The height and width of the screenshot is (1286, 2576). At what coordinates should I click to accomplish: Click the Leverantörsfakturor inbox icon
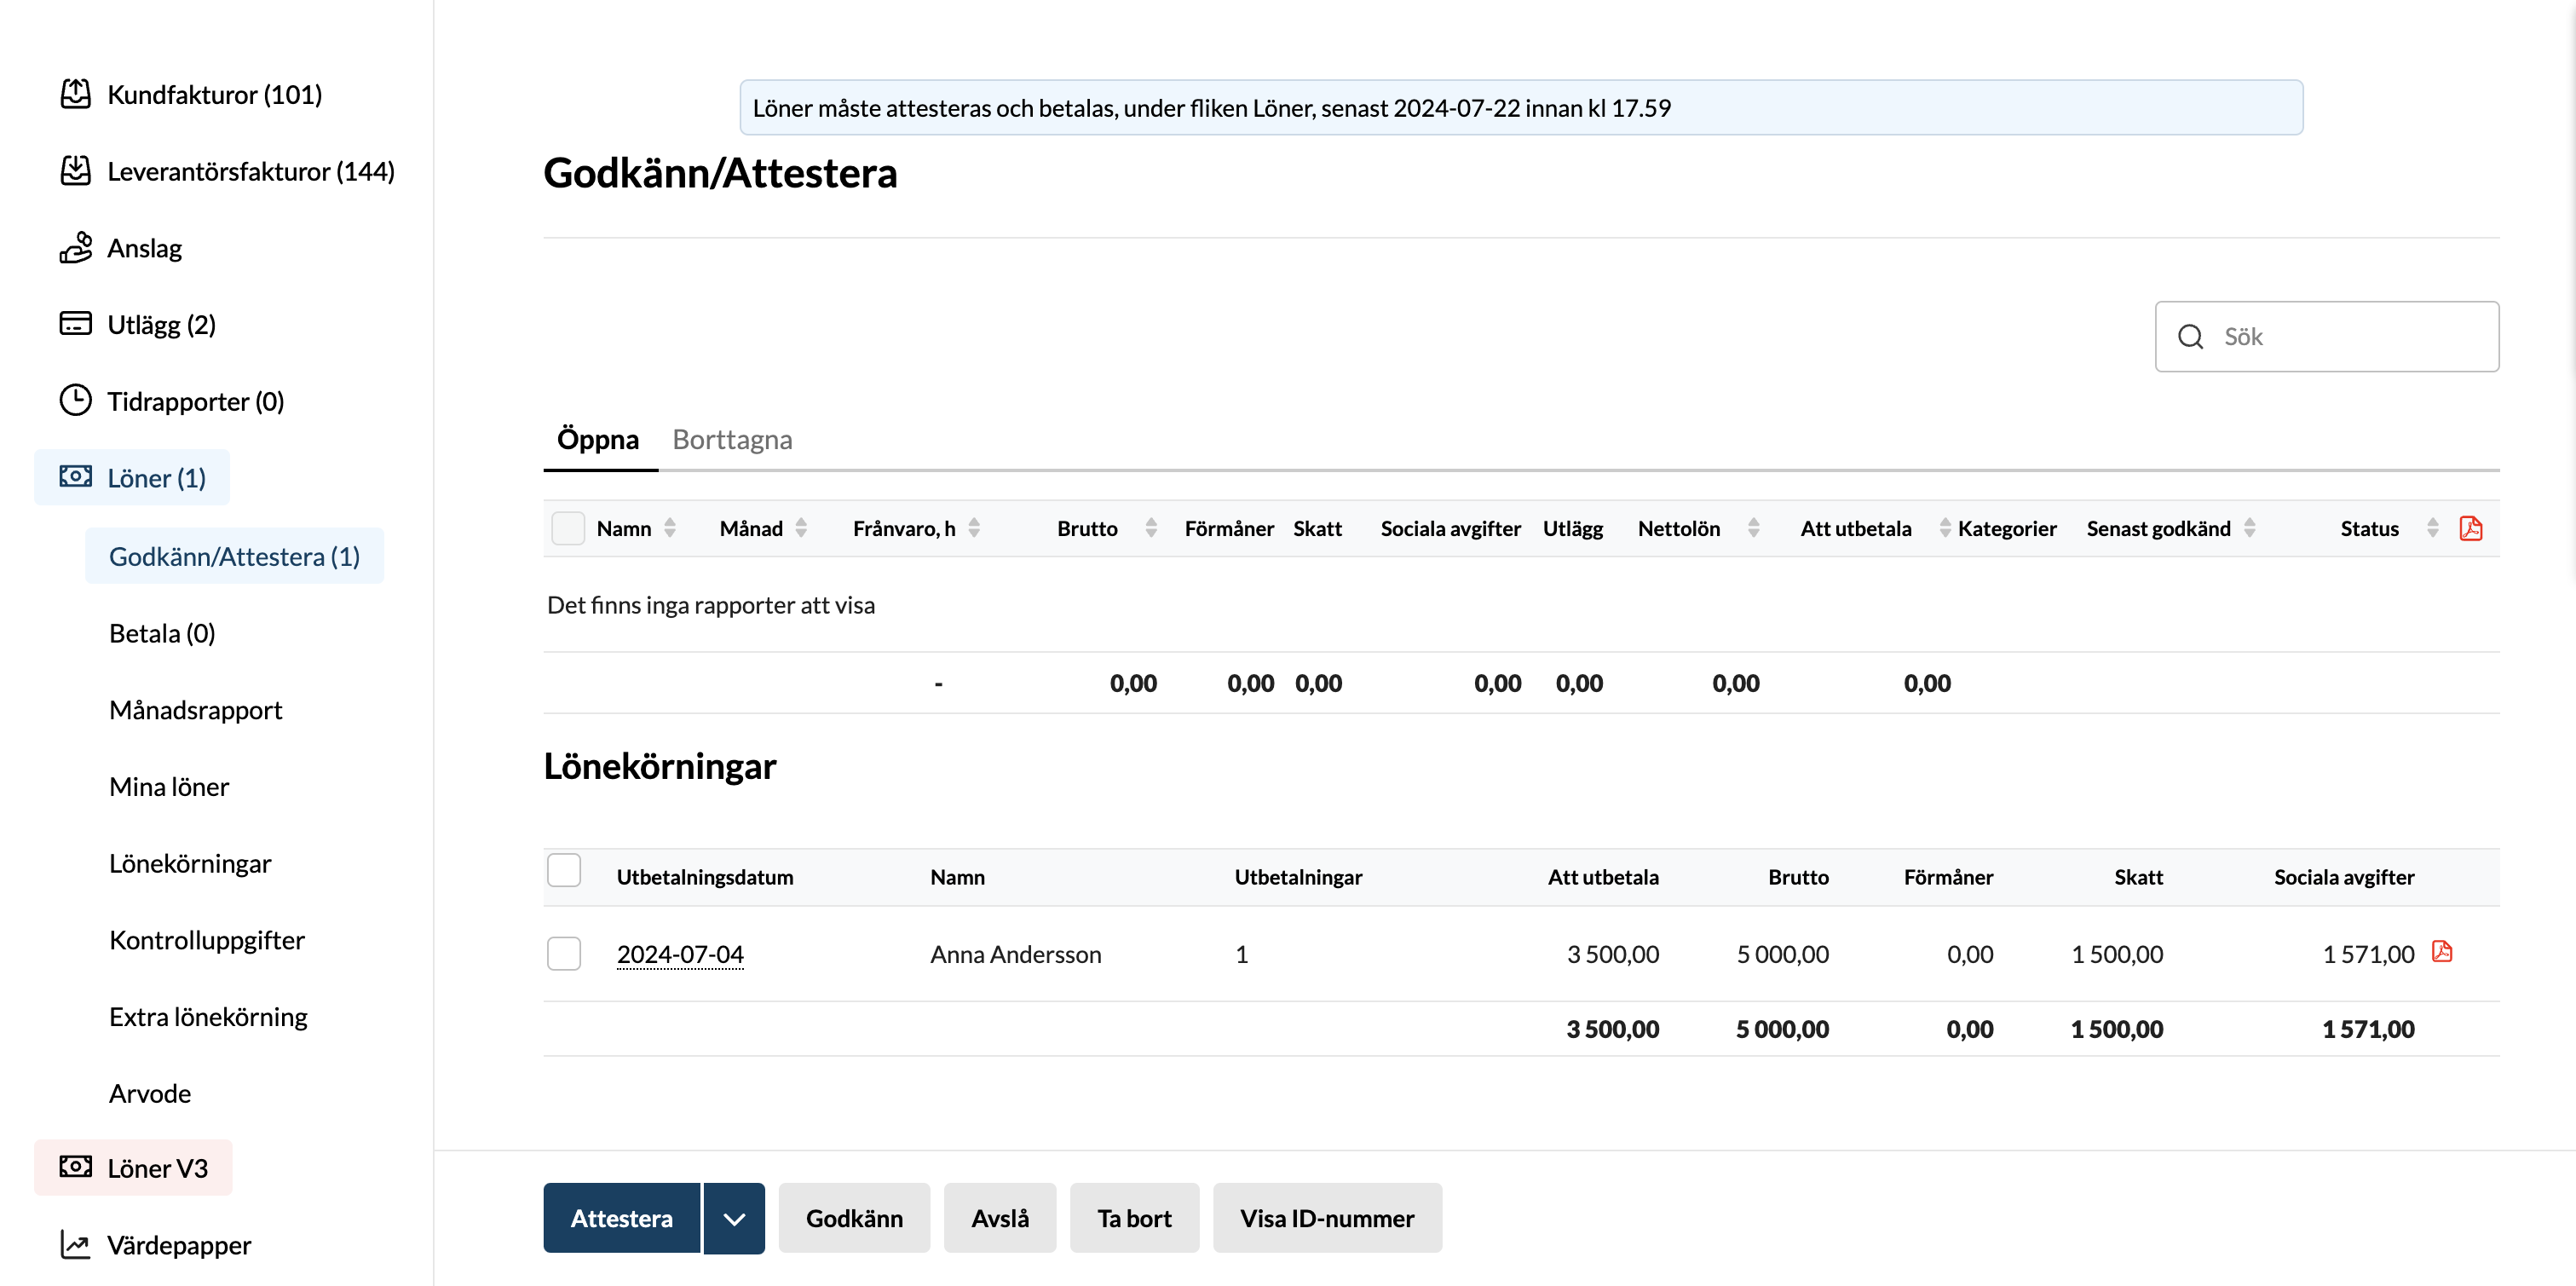pyautogui.click(x=75, y=171)
